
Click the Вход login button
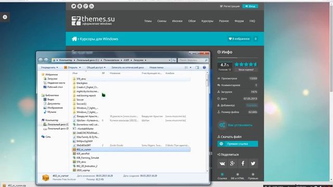pos(250,6)
